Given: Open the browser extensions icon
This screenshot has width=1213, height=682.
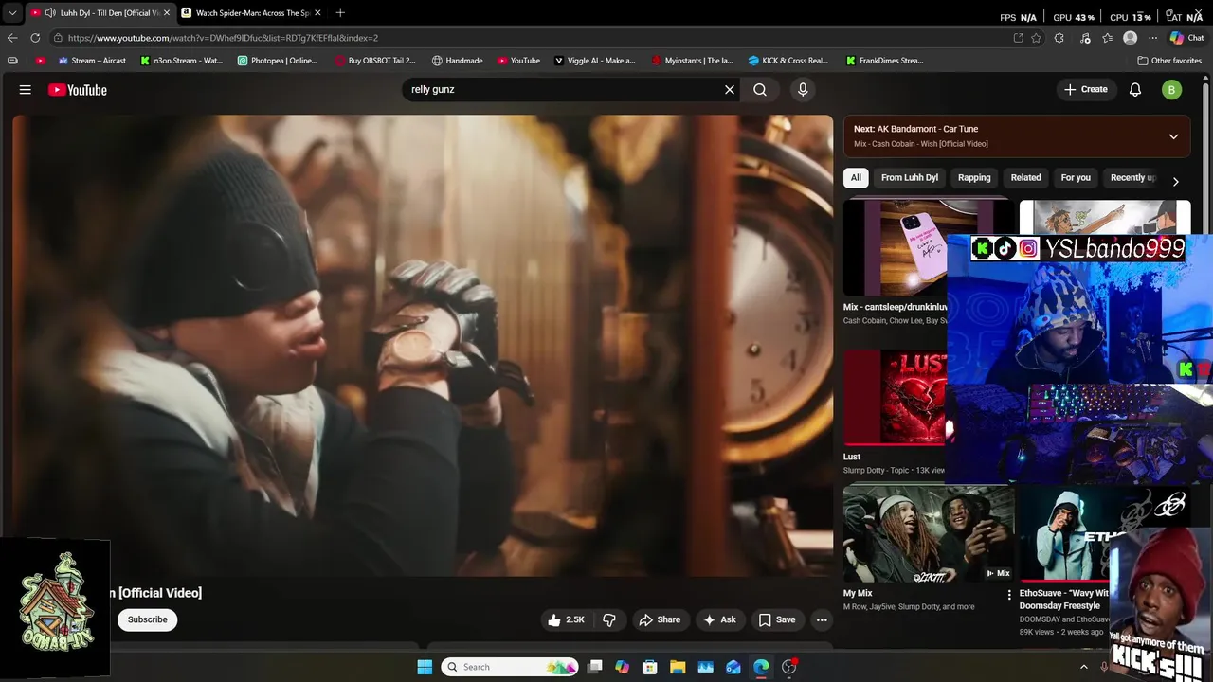Looking at the screenshot, I should (1059, 38).
